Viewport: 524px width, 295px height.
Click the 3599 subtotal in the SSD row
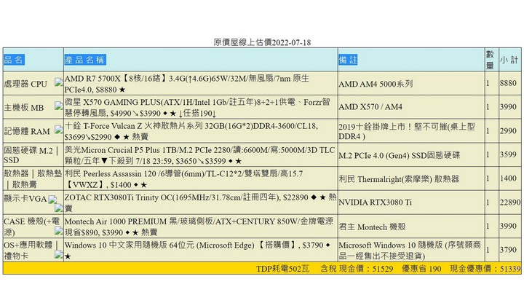508,154
